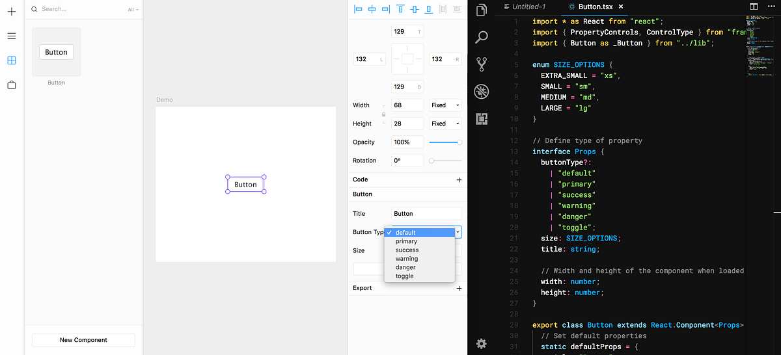Click 'interface Props' on code line 13

point(564,151)
